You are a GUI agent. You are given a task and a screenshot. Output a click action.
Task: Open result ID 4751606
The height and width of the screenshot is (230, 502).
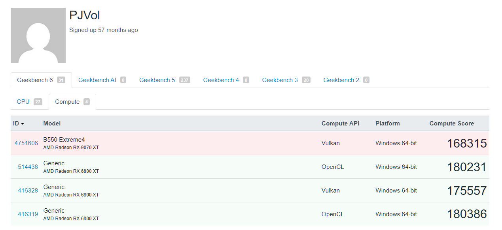click(26, 143)
